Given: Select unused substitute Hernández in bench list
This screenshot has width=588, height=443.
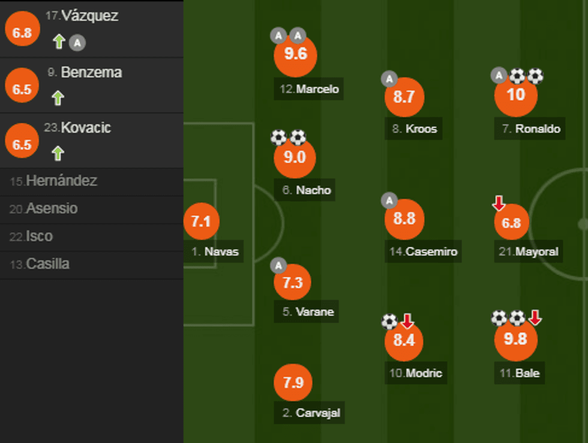Looking at the screenshot, I should [53, 181].
